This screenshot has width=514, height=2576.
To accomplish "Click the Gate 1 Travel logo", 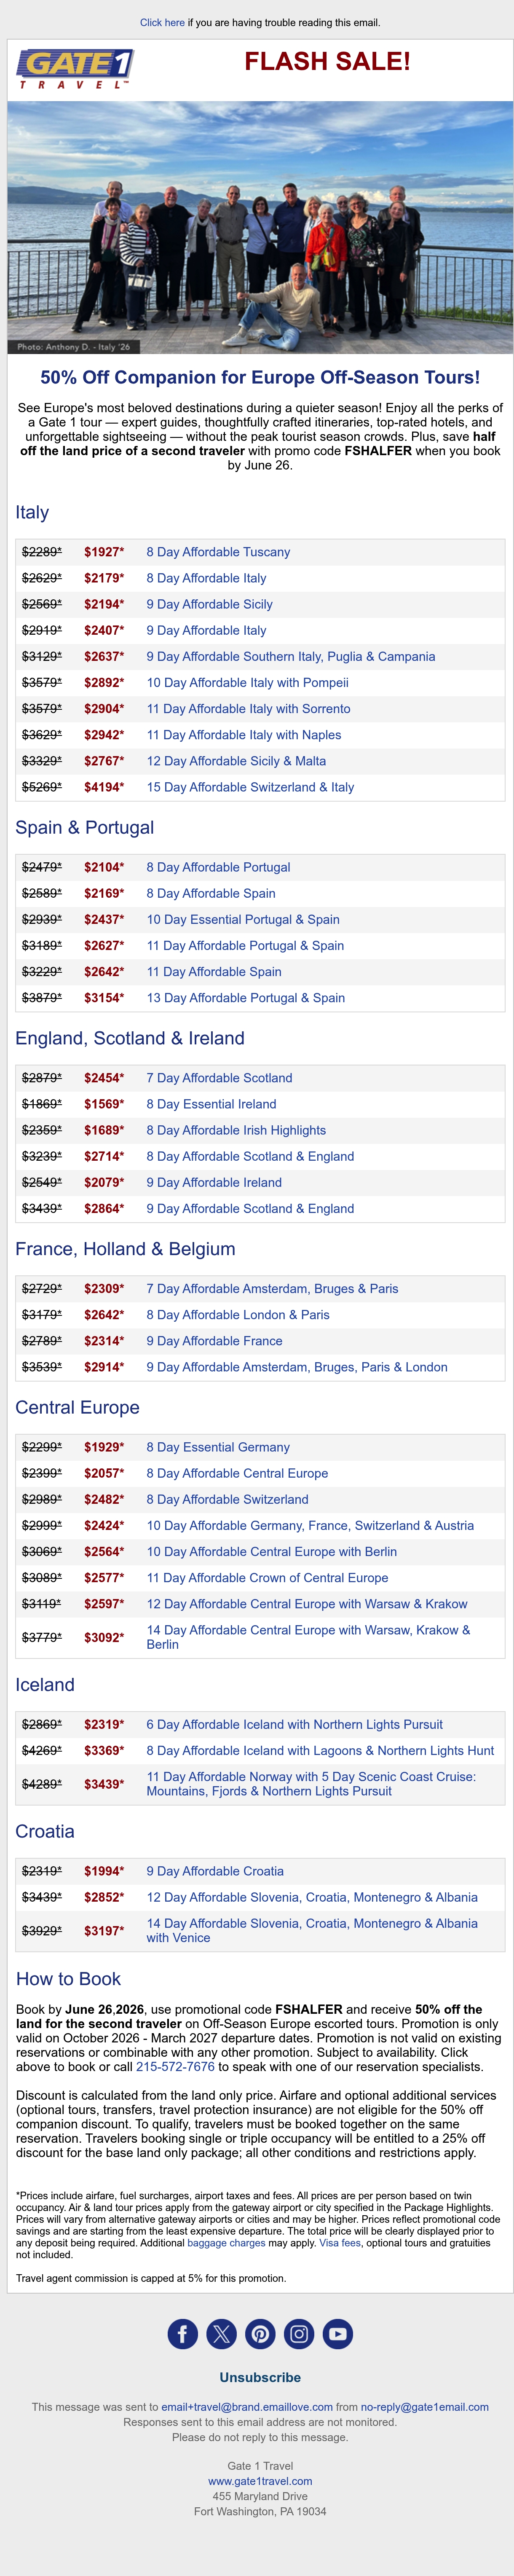I will pos(75,69).
